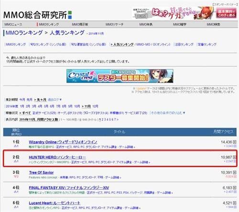Open the access graph icon beside 4,521

point(235,203)
